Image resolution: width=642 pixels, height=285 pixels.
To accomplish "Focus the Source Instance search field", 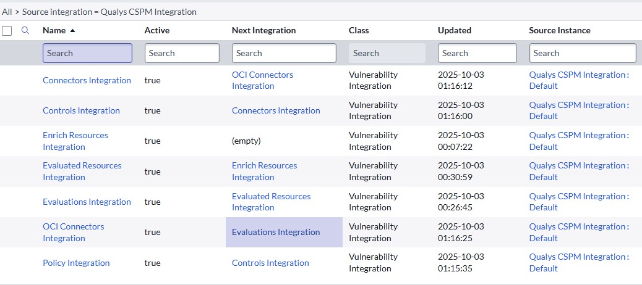I will [583, 53].
